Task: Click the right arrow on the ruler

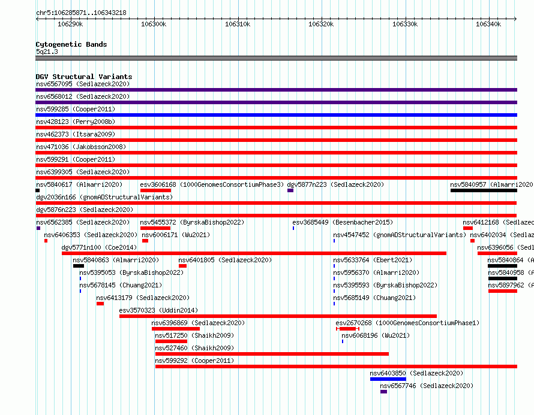Action: coord(515,19)
